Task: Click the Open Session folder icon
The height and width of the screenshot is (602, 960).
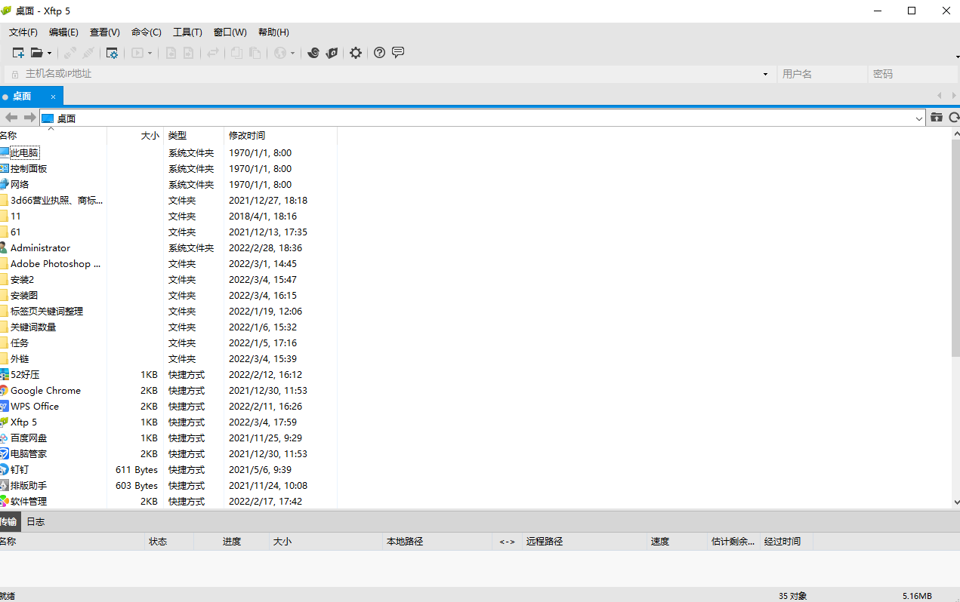Action: coord(36,53)
